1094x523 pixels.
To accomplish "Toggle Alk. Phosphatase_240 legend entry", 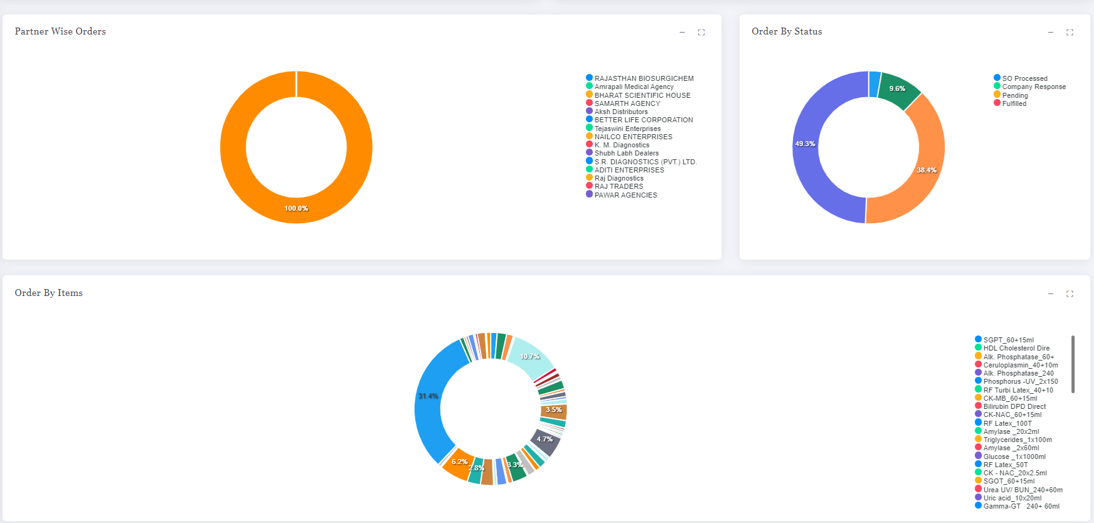I will [1014, 373].
